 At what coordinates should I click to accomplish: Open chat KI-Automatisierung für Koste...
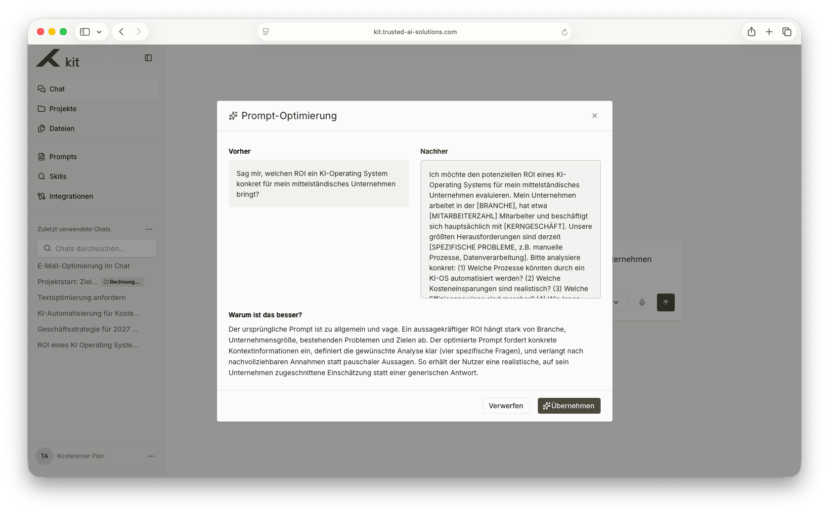[x=88, y=313]
